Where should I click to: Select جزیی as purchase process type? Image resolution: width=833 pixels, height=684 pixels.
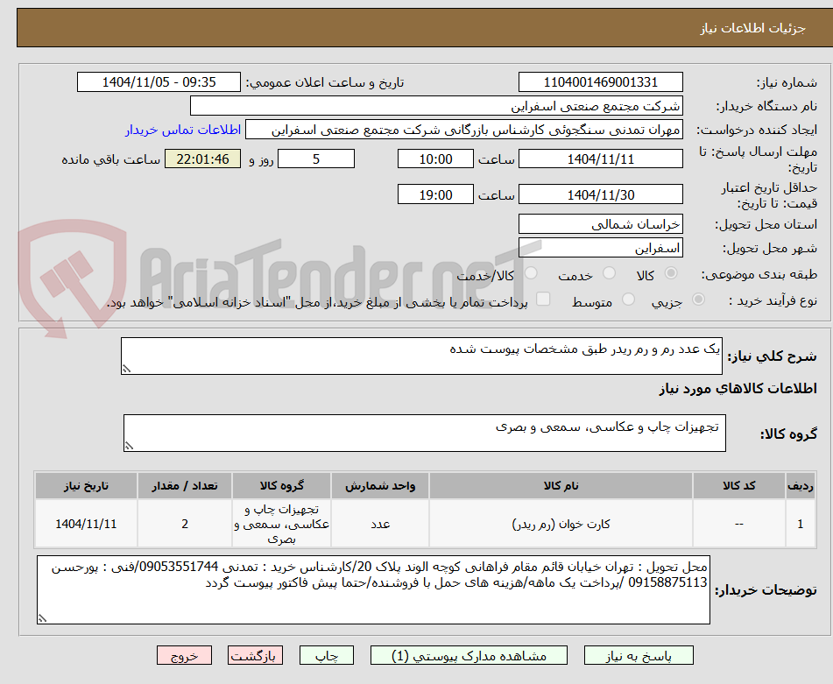tap(696, 300)
